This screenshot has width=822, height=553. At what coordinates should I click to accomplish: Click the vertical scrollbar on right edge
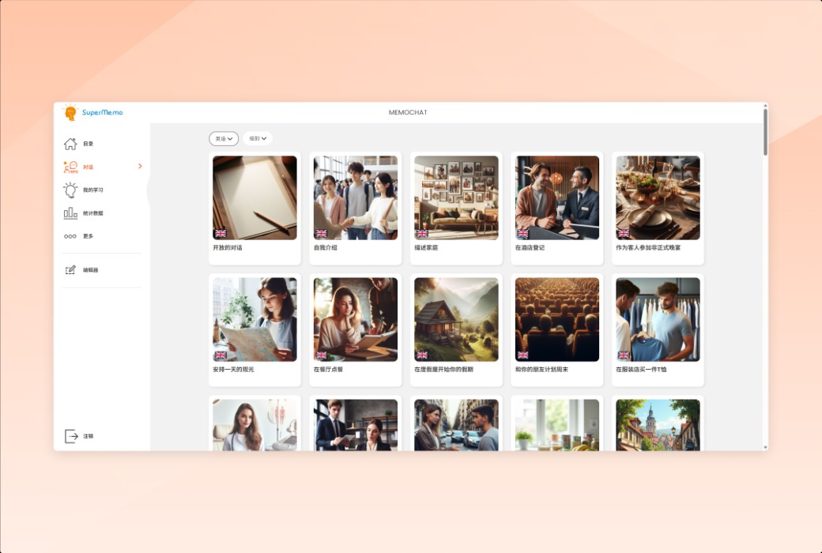coord(764,132)
